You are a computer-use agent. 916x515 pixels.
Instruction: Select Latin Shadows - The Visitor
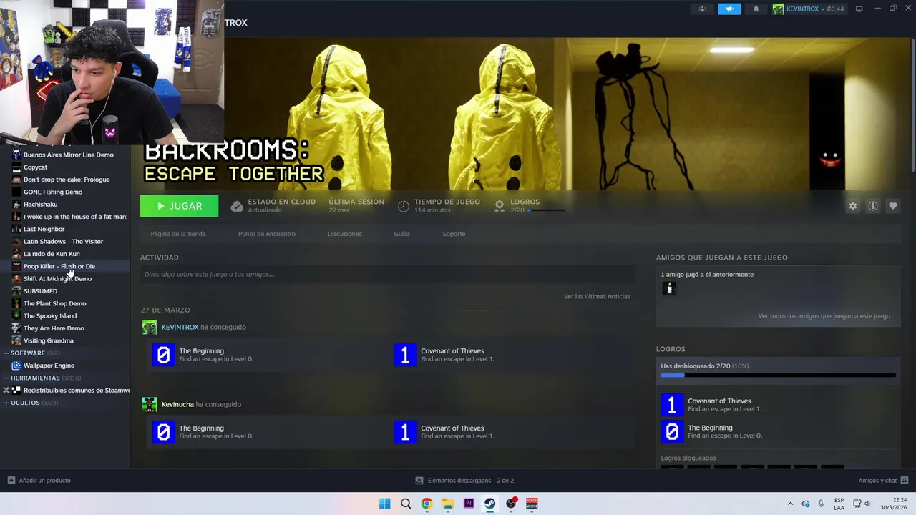click(64, 242)
